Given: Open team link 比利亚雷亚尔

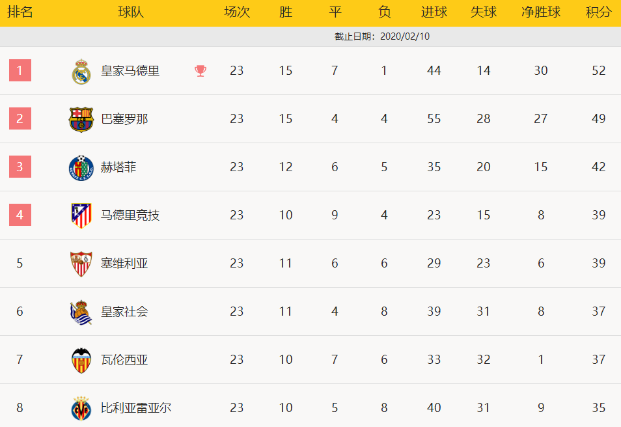Looking at the screenshot, I should tap(136, 407).
